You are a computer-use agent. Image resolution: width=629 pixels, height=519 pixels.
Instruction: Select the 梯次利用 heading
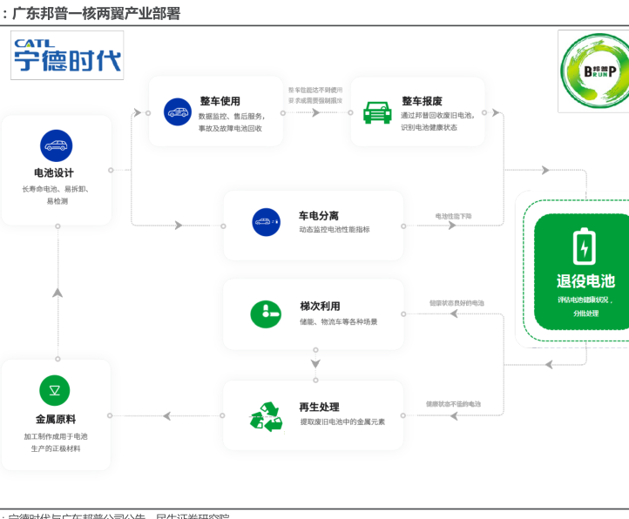coord(320,306)
